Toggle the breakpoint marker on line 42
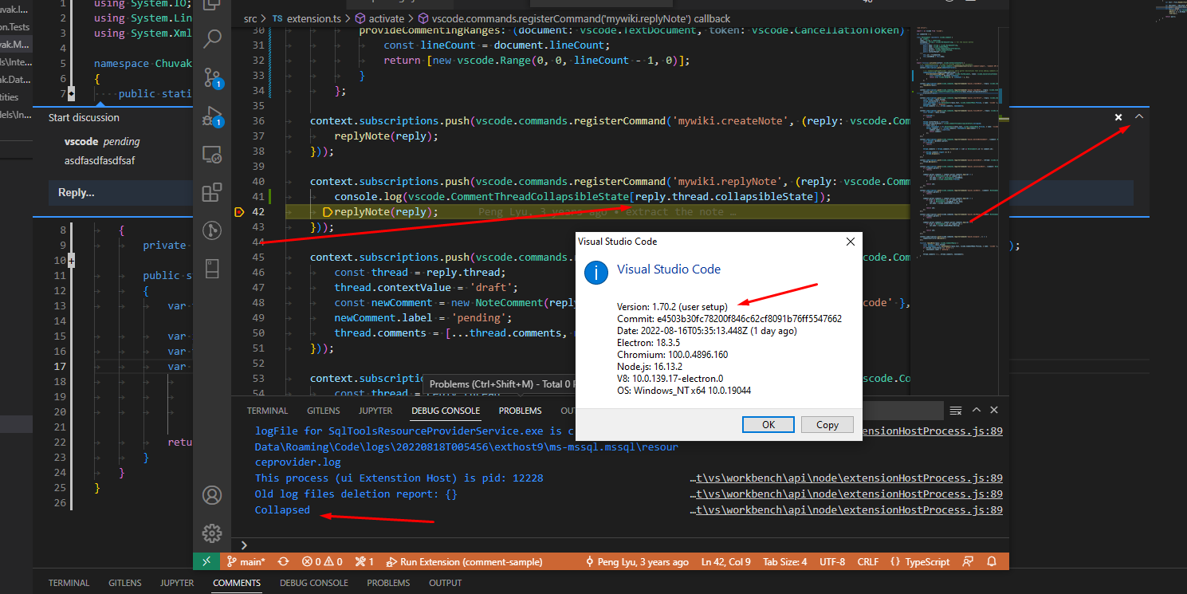This screenshot has width=1187, height=594. (239, 211)
